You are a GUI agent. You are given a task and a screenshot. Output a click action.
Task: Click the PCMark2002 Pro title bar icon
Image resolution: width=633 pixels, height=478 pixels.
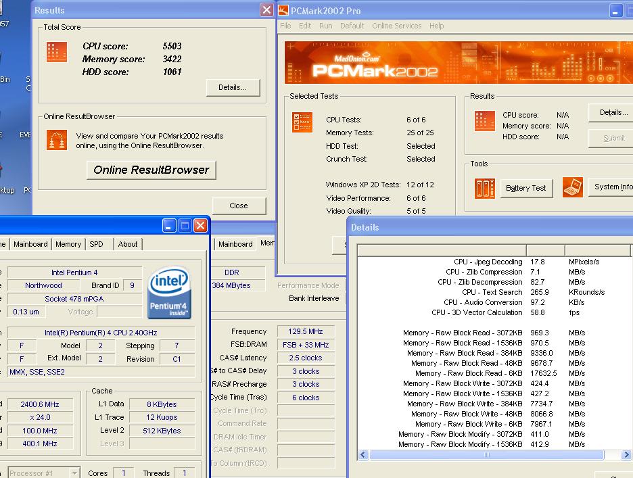click(x=284, y=11)
